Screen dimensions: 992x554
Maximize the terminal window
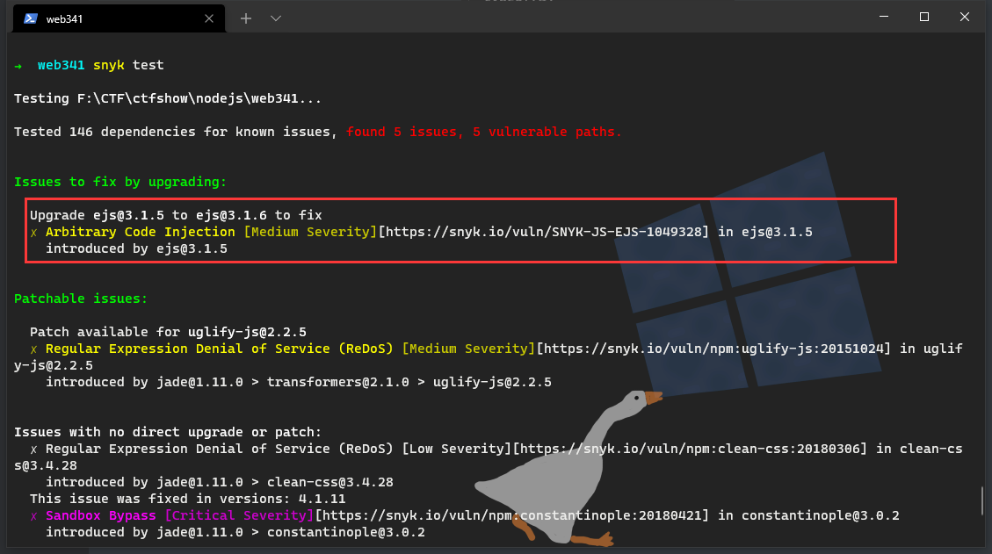tap(923, 17)
